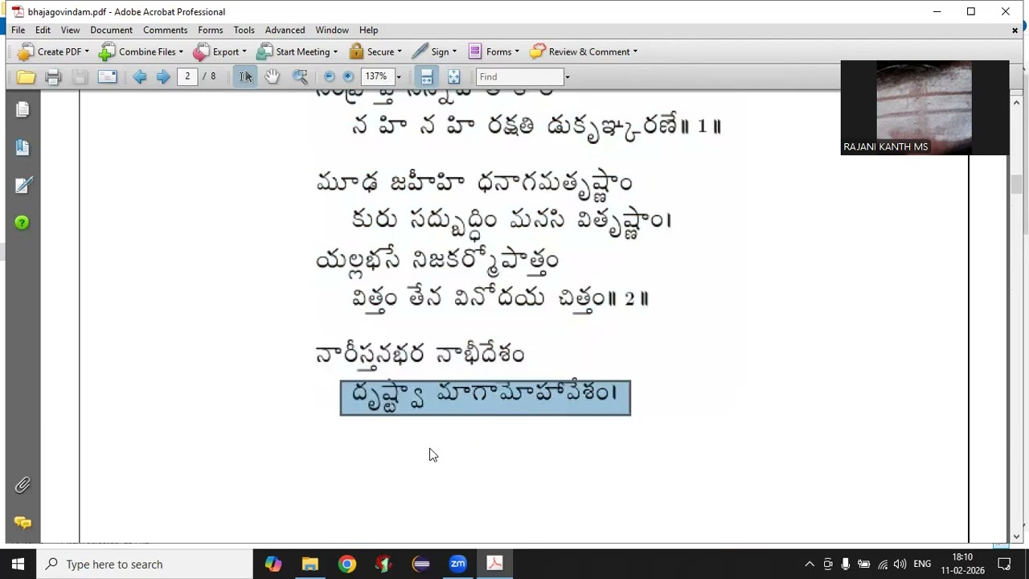
Task: Open Review & Comment dropdown
Action: (584, 51)
